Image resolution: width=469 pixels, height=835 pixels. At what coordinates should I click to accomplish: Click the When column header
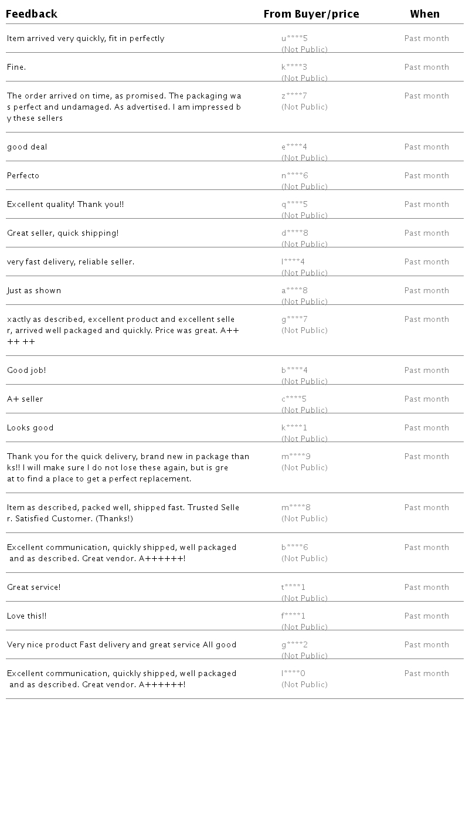click(425, 14)
